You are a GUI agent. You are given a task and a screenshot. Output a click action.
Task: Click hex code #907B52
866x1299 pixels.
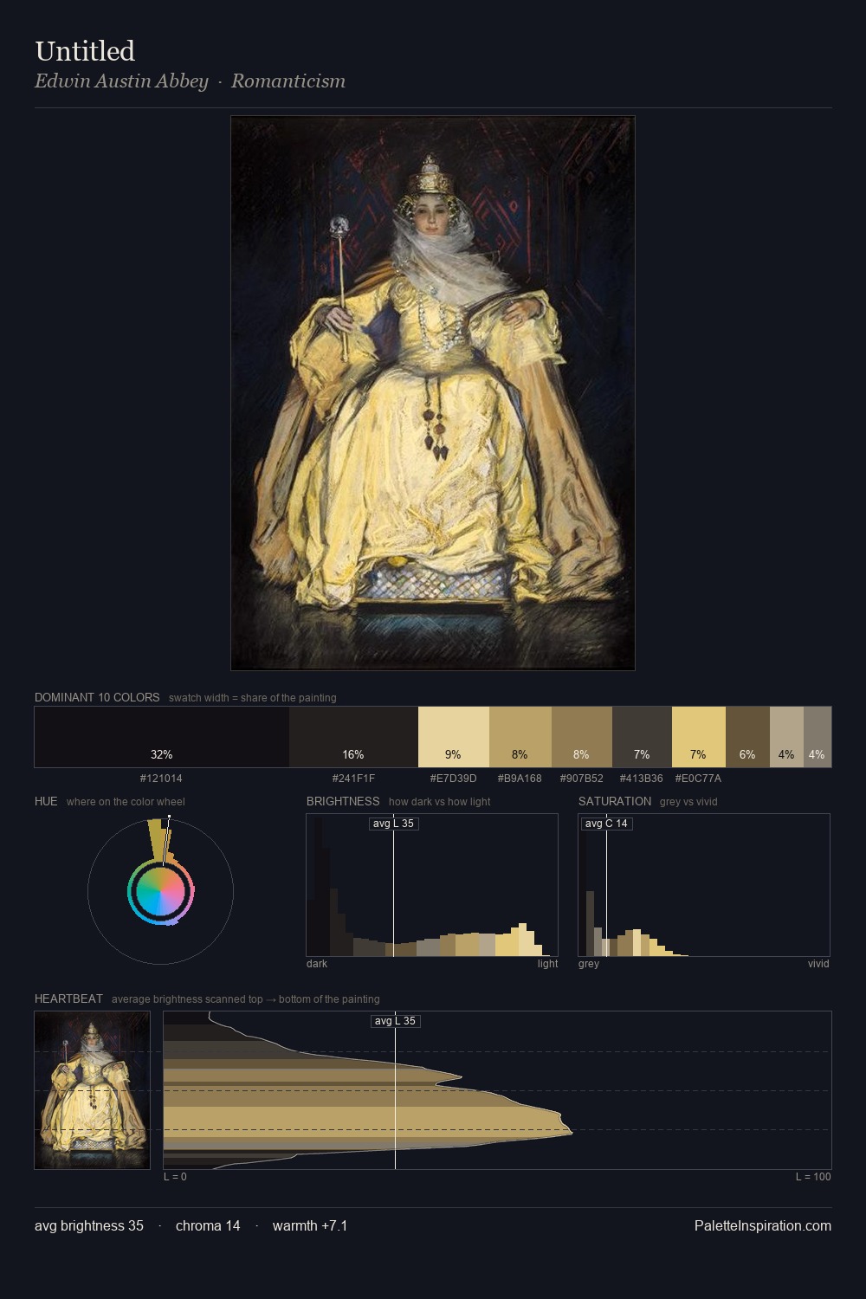(582, 779)
